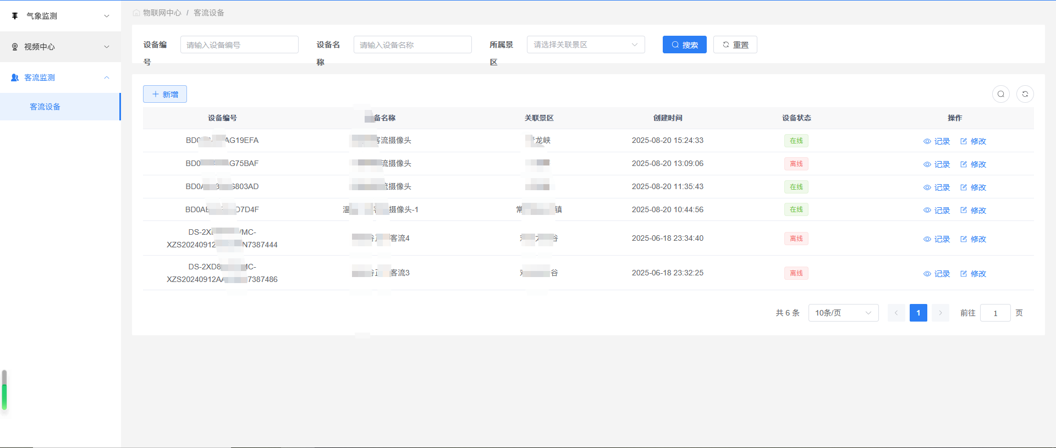
Task: Go to the previous page arrow
Action: [897, 313]
